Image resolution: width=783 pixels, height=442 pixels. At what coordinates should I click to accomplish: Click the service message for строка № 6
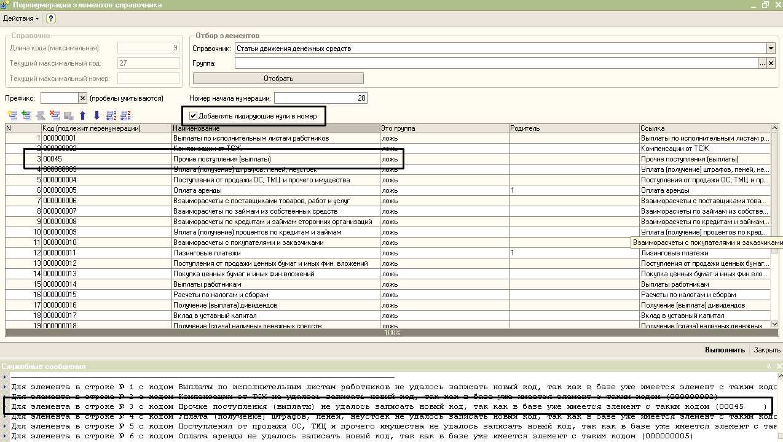352,436
